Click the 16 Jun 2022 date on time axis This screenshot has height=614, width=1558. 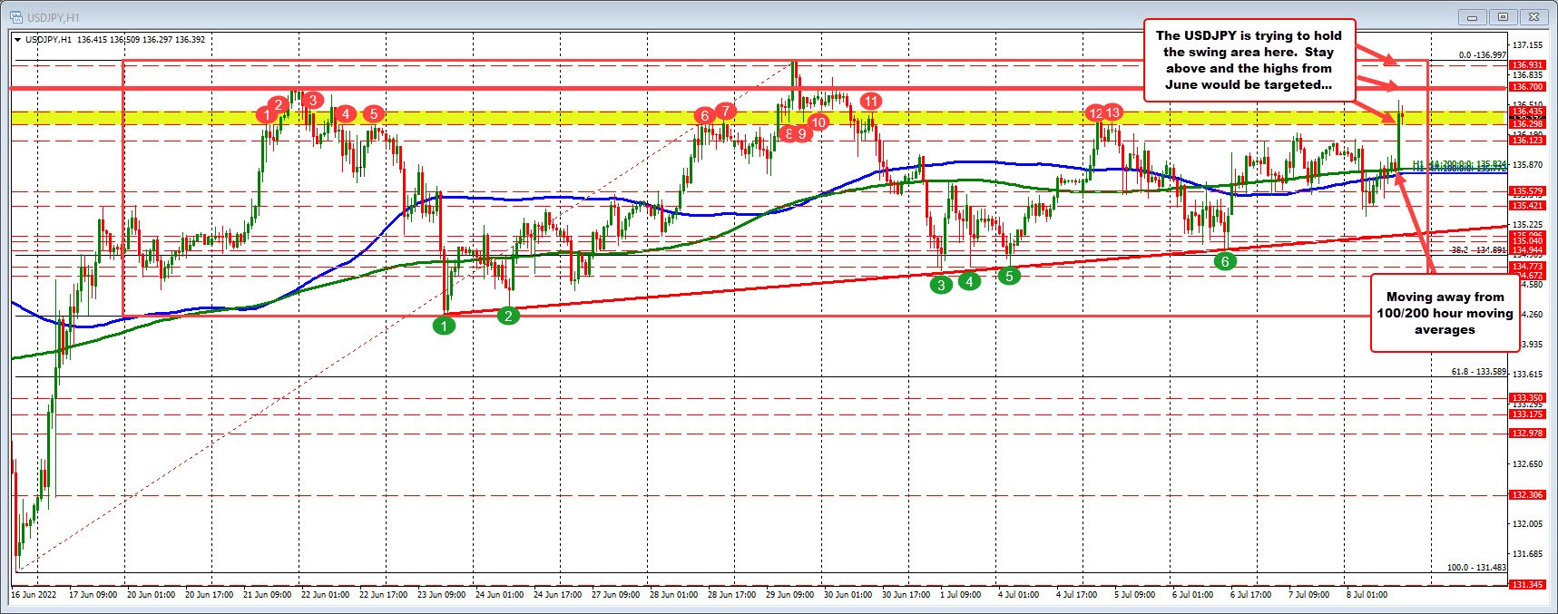point(34,595)
